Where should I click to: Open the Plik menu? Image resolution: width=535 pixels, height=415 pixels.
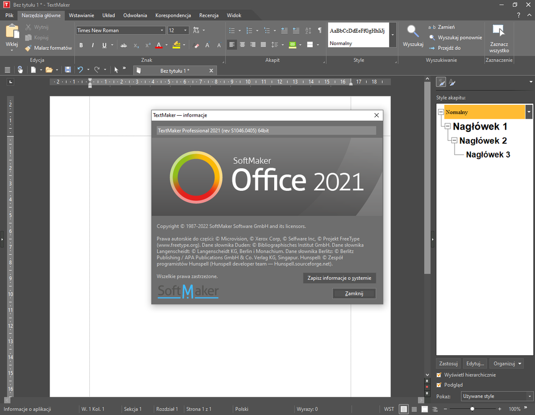click(x=9, y=16)
